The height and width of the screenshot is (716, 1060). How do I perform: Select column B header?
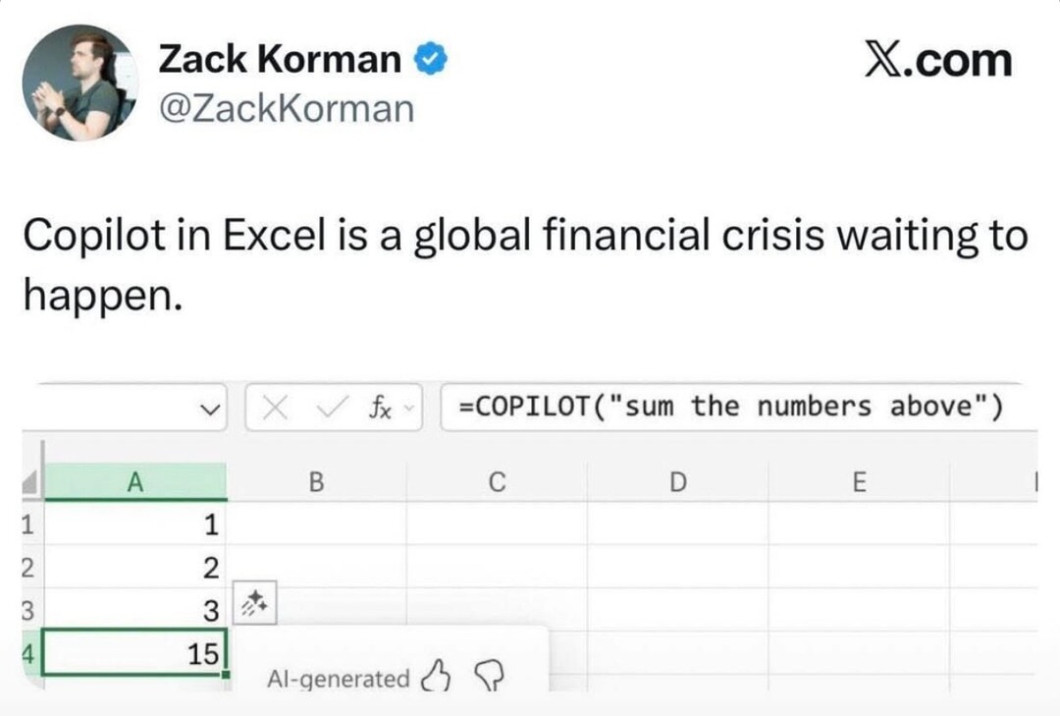pos(316,482)
